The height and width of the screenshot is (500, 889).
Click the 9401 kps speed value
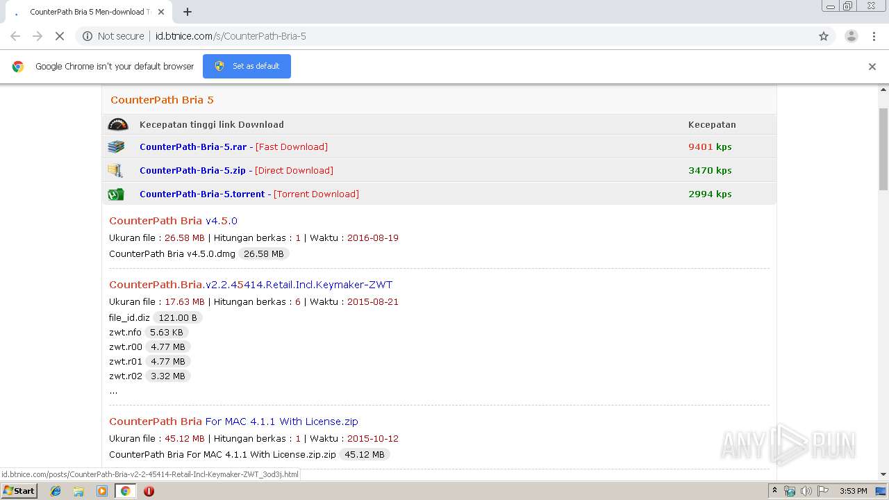click(710, 147)
